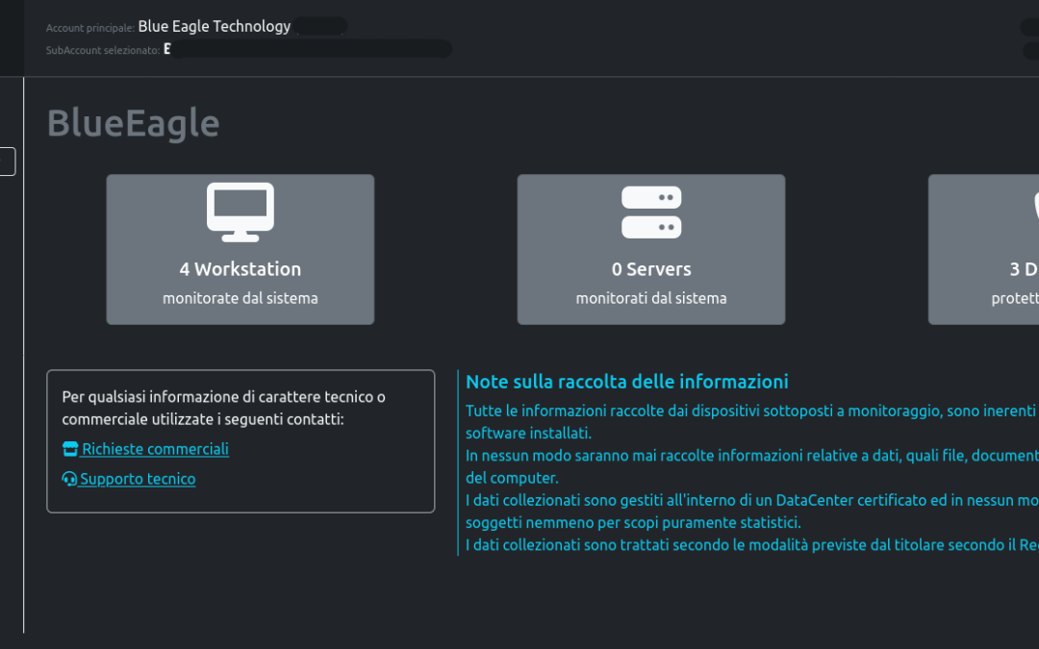Image resolution: width=1039 pixels, height=649 pixels.
Task: Click the shop icon beside Richieste commerciali
Action: (x=70, y=449)
